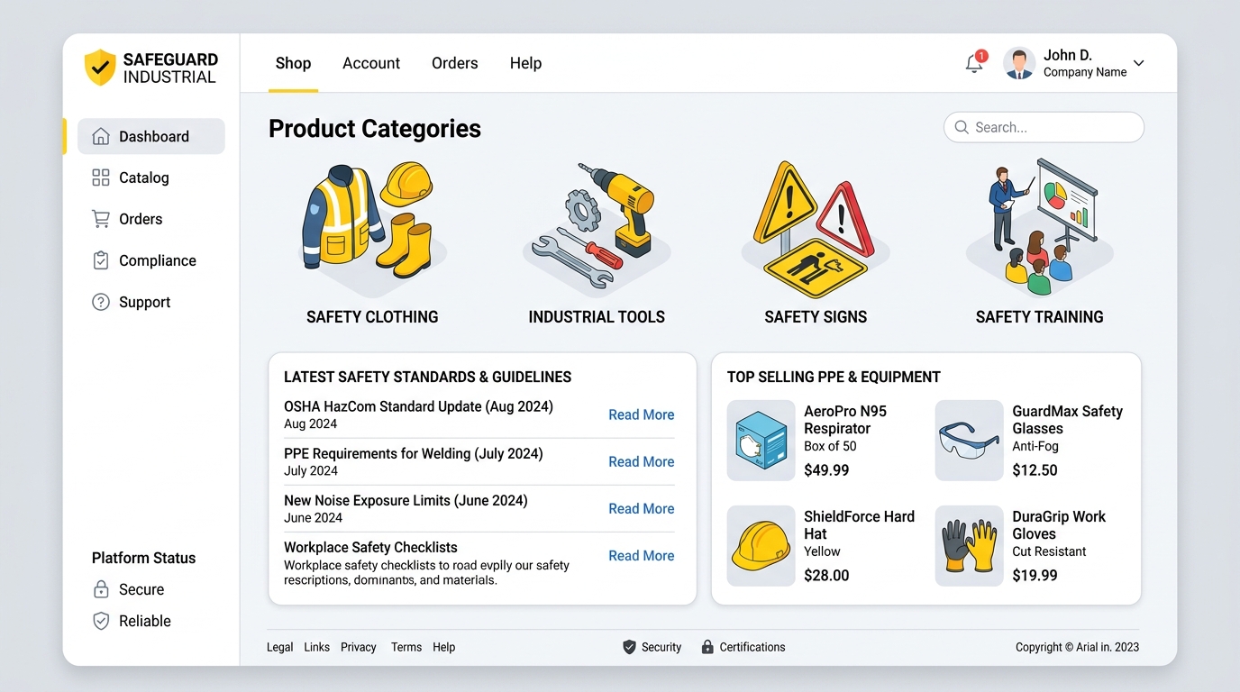Image resolution: width=1240 pixels, height=692 pixels.
Task: Open the DuraGrip Work Gloves thumbnail
Action: [970, 546]
